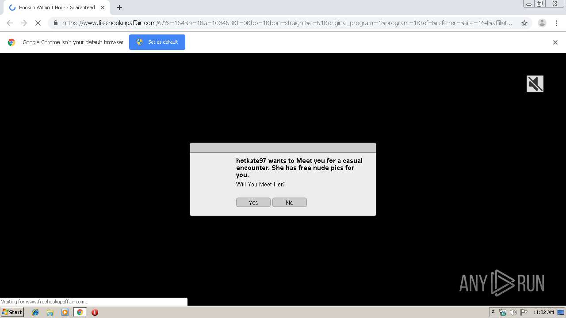
Task: Open Windows Explorer folder from taskbar
Action: [x=50, y=312]
